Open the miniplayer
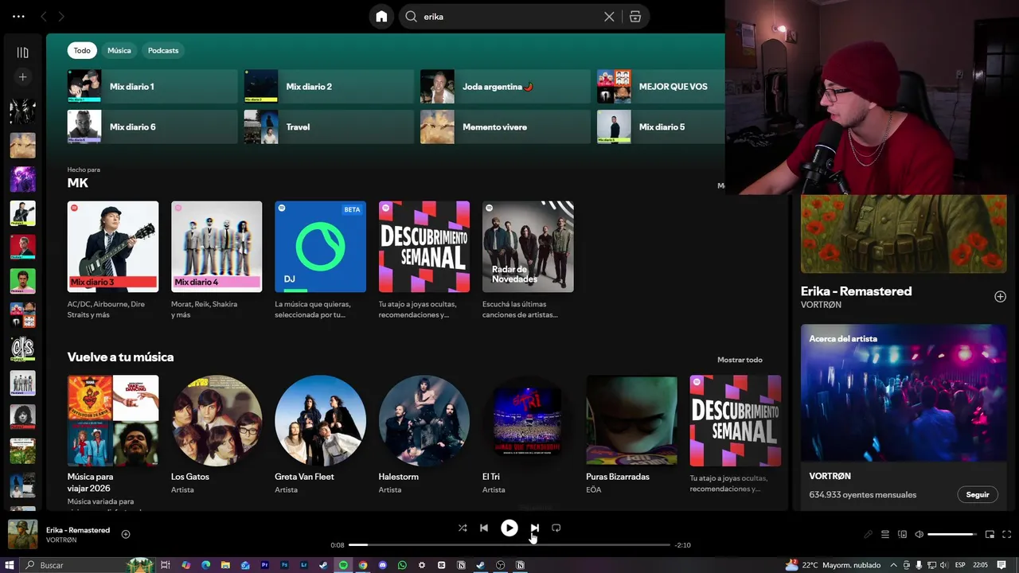The image size is (1019, 573). point(990,534)
